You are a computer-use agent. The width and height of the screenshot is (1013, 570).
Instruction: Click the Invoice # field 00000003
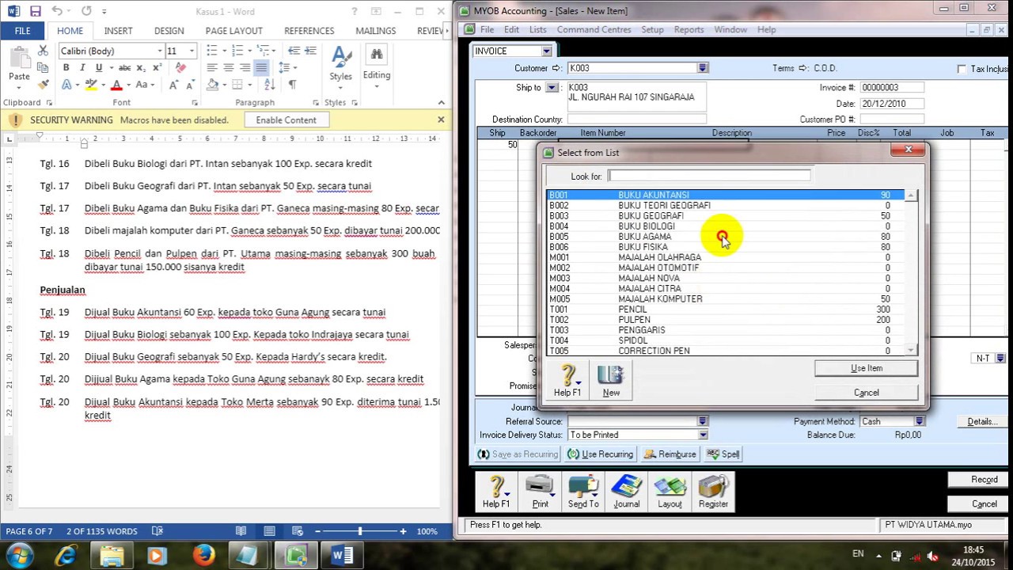891,87
